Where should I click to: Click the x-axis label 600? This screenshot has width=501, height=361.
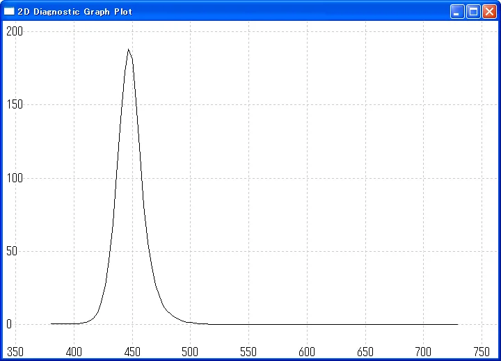click(307, 352)
